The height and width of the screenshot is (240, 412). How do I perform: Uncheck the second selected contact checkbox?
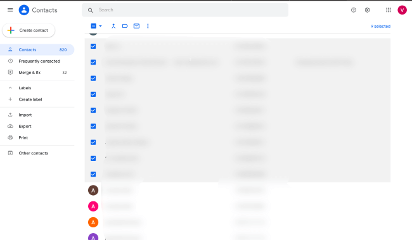click(93, 62)
